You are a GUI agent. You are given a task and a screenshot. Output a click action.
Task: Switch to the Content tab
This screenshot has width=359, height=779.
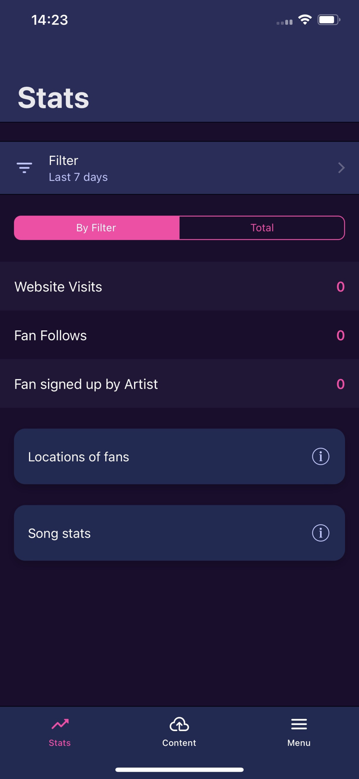click(x=179, y=731)
